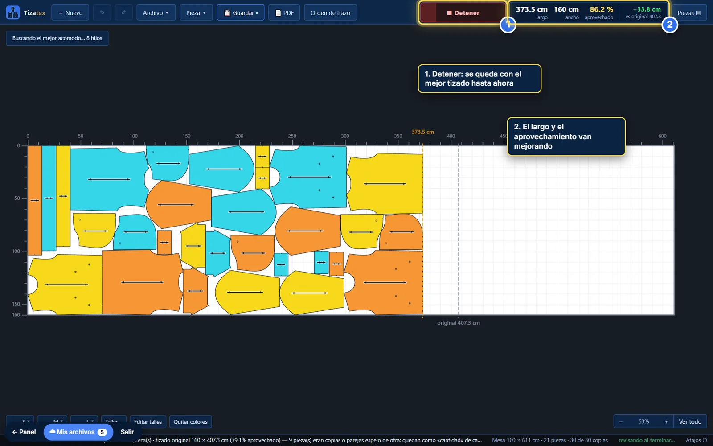Viewport: 713px width, 446px height.
Task: Select the tall cyan strip piece beside the orange strip
Action: point(49,198)
